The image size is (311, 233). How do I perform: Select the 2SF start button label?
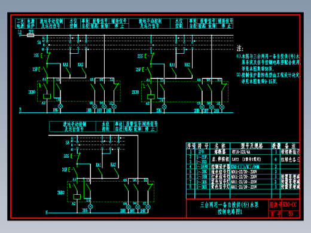(139, 69)
